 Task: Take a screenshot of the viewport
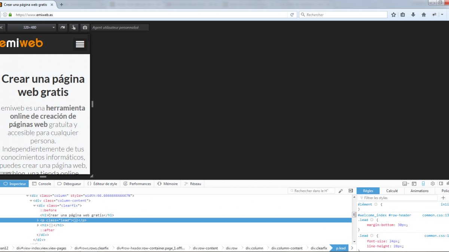(85, 27)
